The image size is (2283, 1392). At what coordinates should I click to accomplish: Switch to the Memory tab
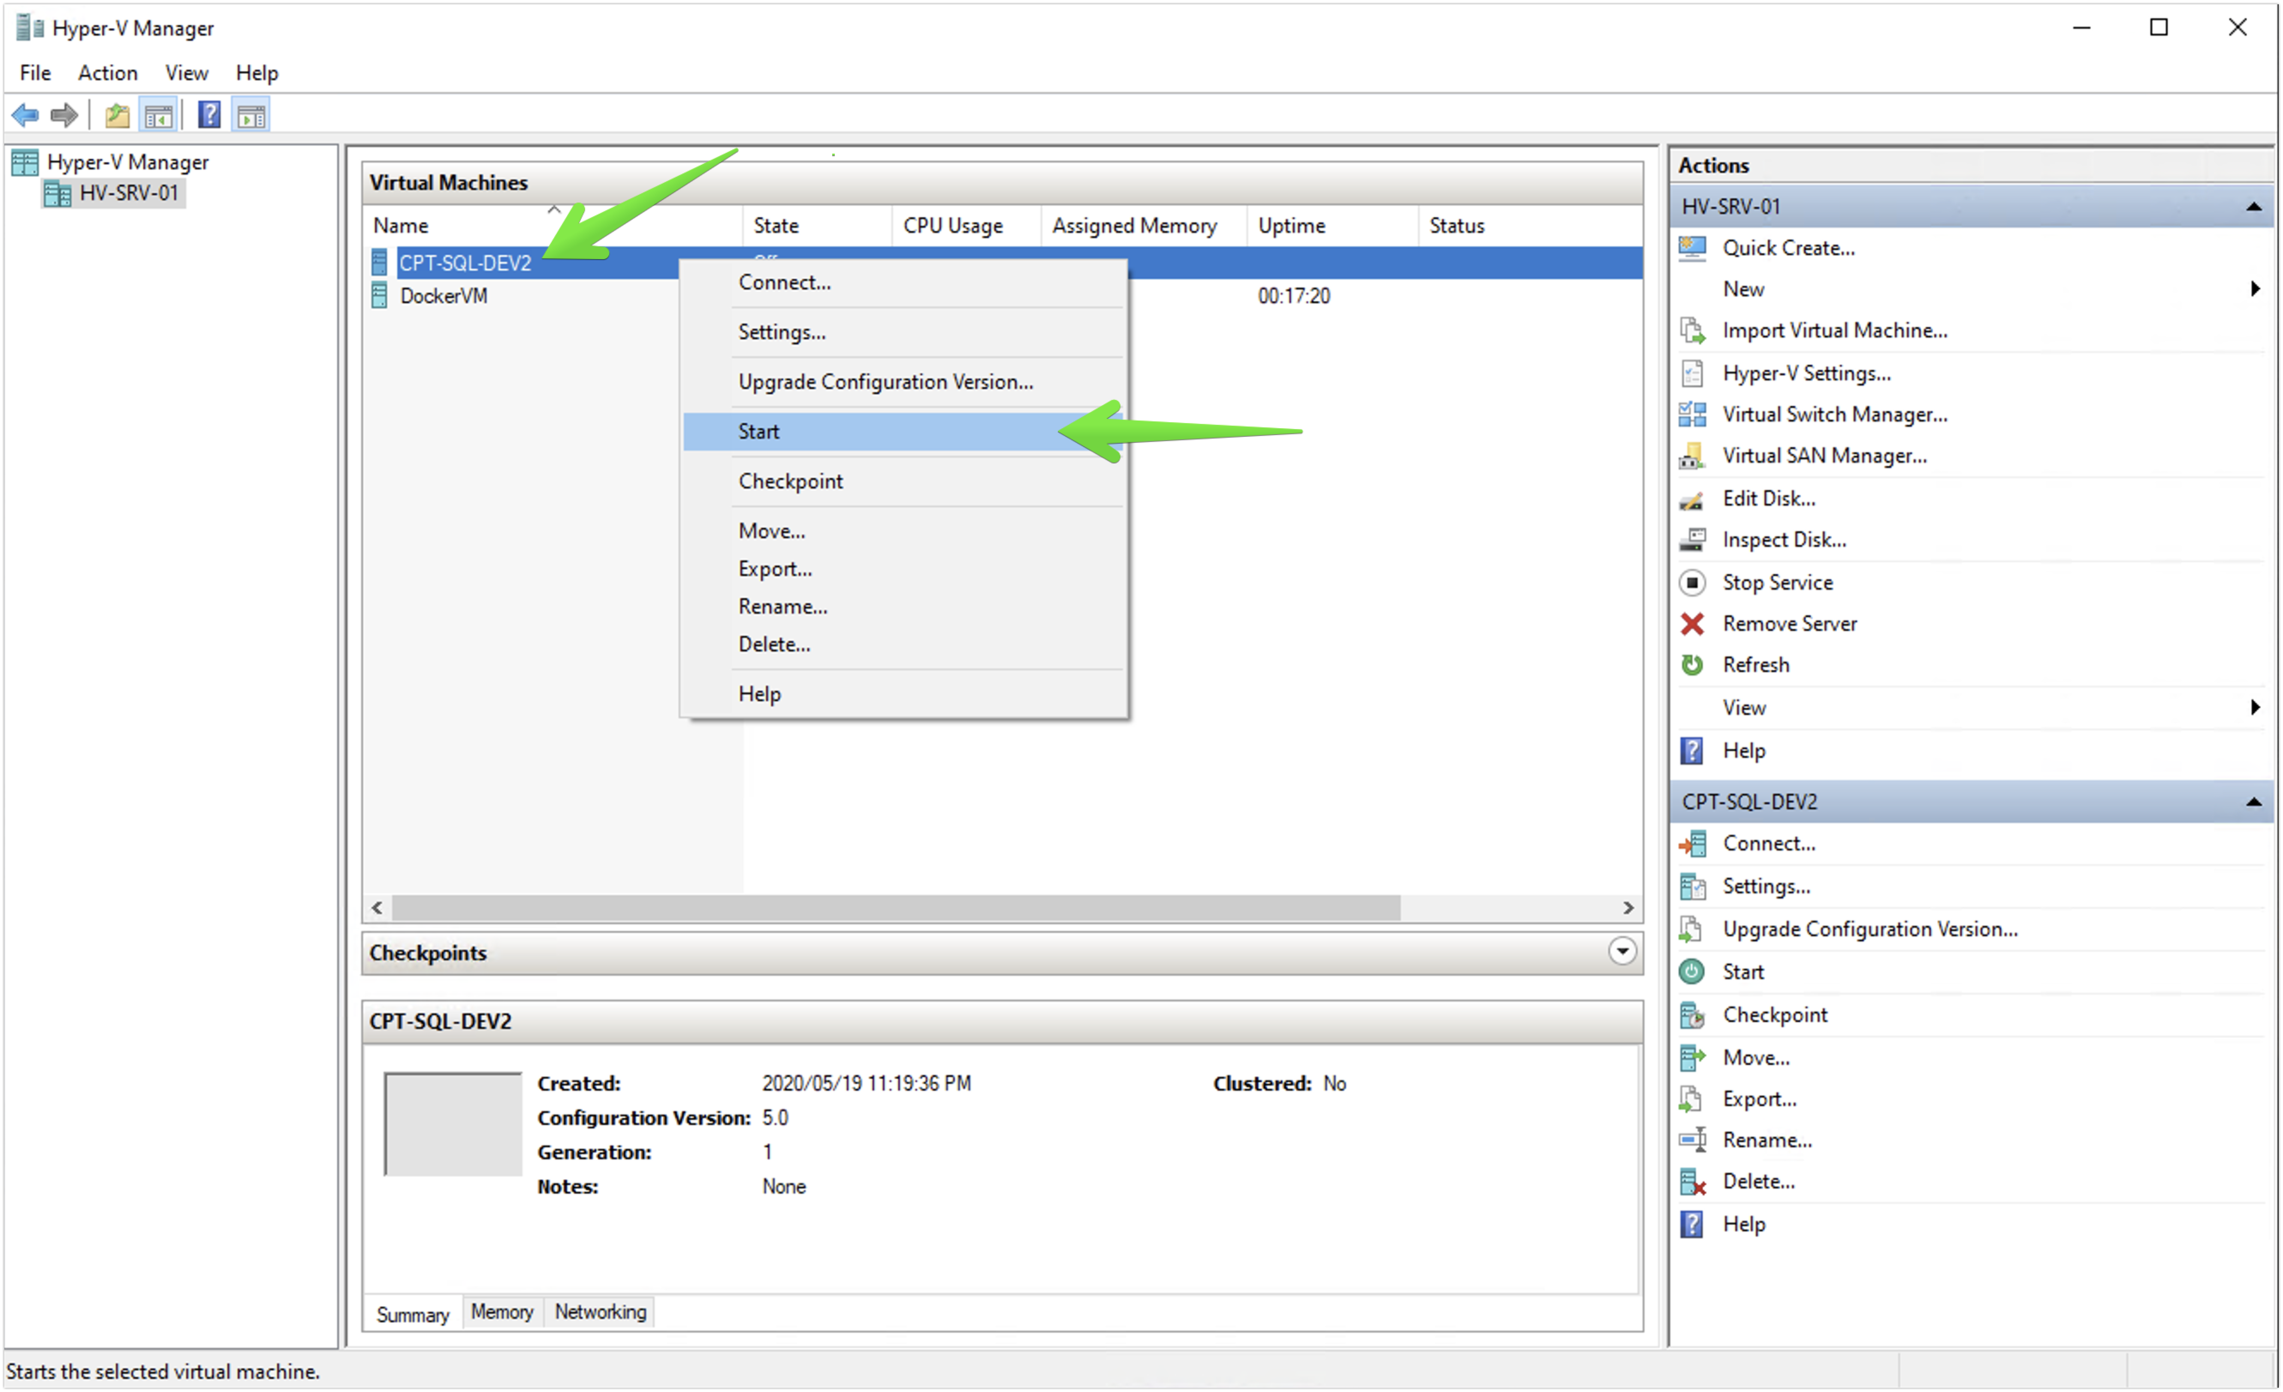coord(501,1311)
